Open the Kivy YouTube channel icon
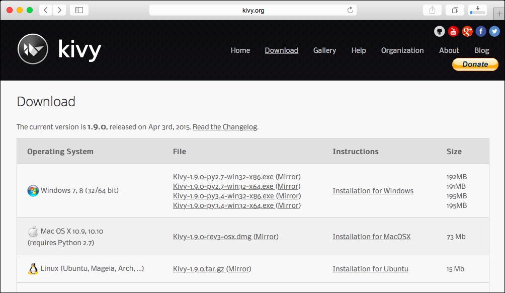This screenshot has height=293, width=505. point(453,31)
